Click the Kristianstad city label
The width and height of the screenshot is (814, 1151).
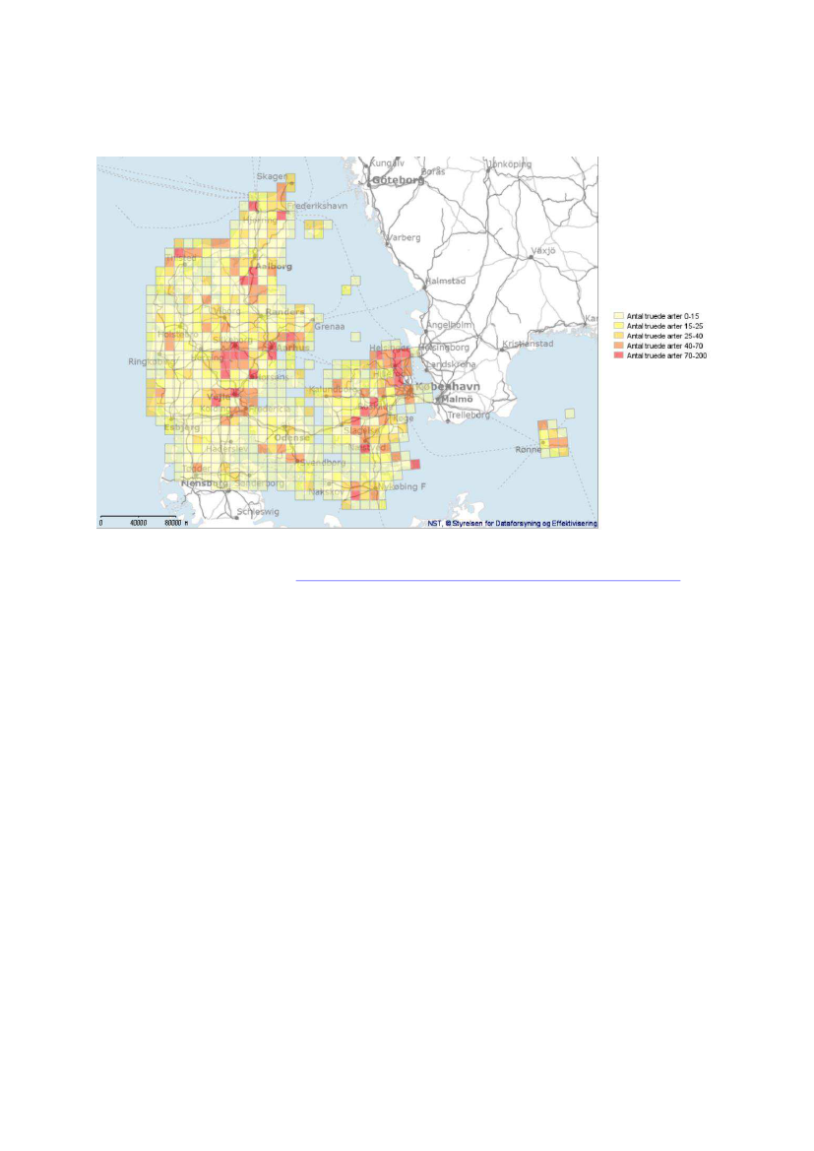pos(528,344)
